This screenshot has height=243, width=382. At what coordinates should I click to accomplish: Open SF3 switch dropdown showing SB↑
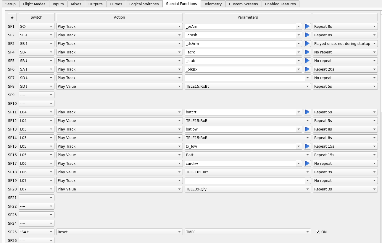click(36, 44)
